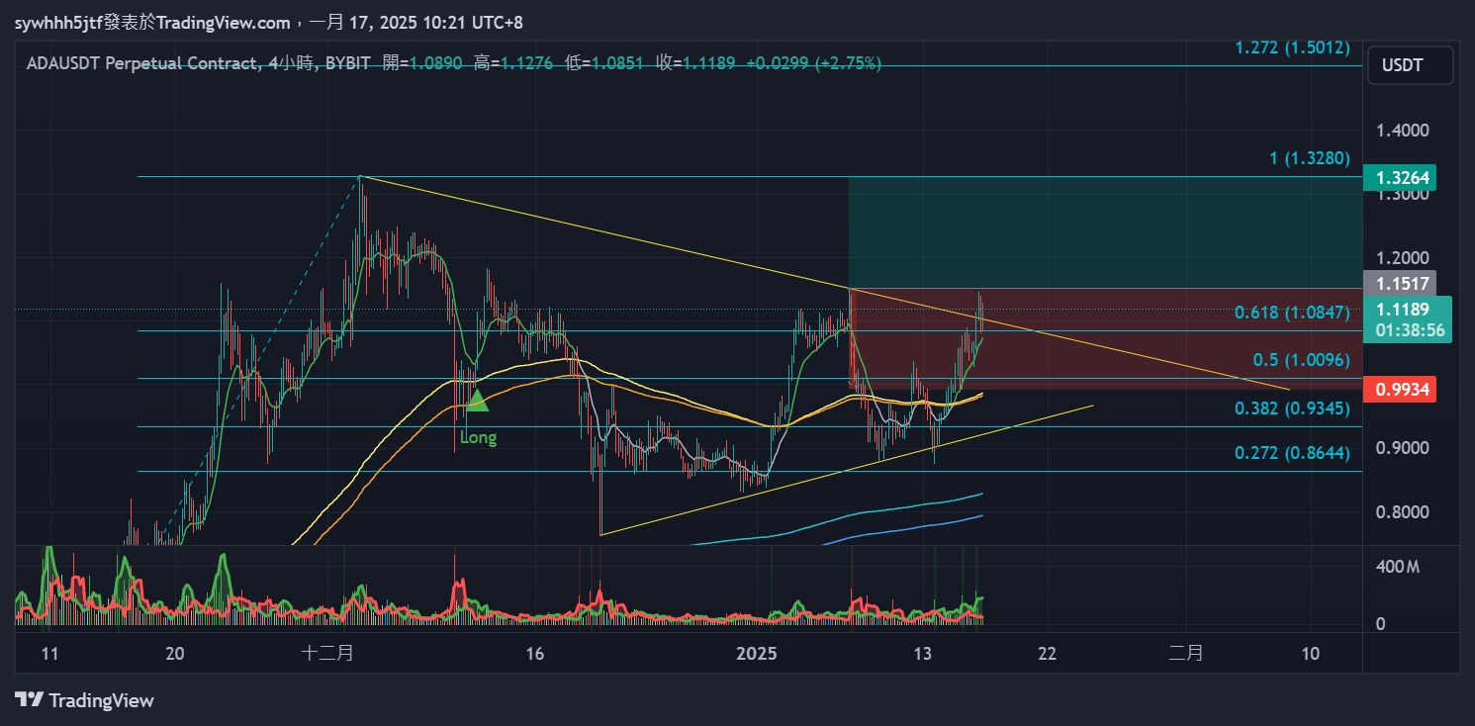
Task: Click the 0.382 (0.9345) Fibonacci label
Action: click(x=1293, y=408)
